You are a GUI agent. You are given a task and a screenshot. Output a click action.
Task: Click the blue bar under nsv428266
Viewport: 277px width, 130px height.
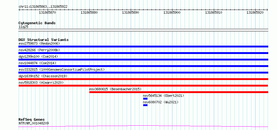coord(143,53)
